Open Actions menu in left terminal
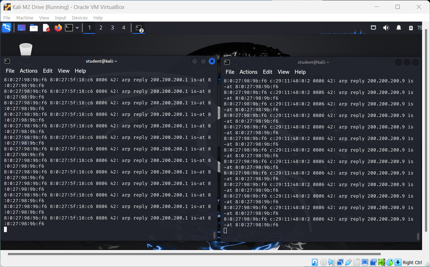The height and width of the screenshot is (267, 430). click(x=28, y=71)
